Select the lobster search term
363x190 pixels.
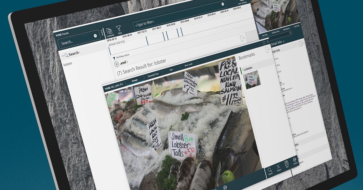68,65
